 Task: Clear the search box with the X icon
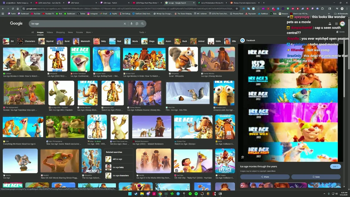125,24
